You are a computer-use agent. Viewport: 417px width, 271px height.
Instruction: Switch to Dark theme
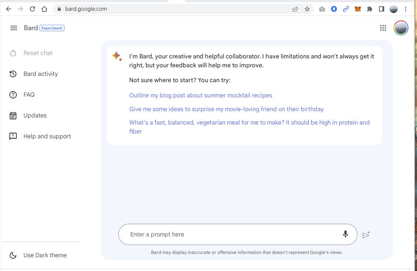[45, 255]
